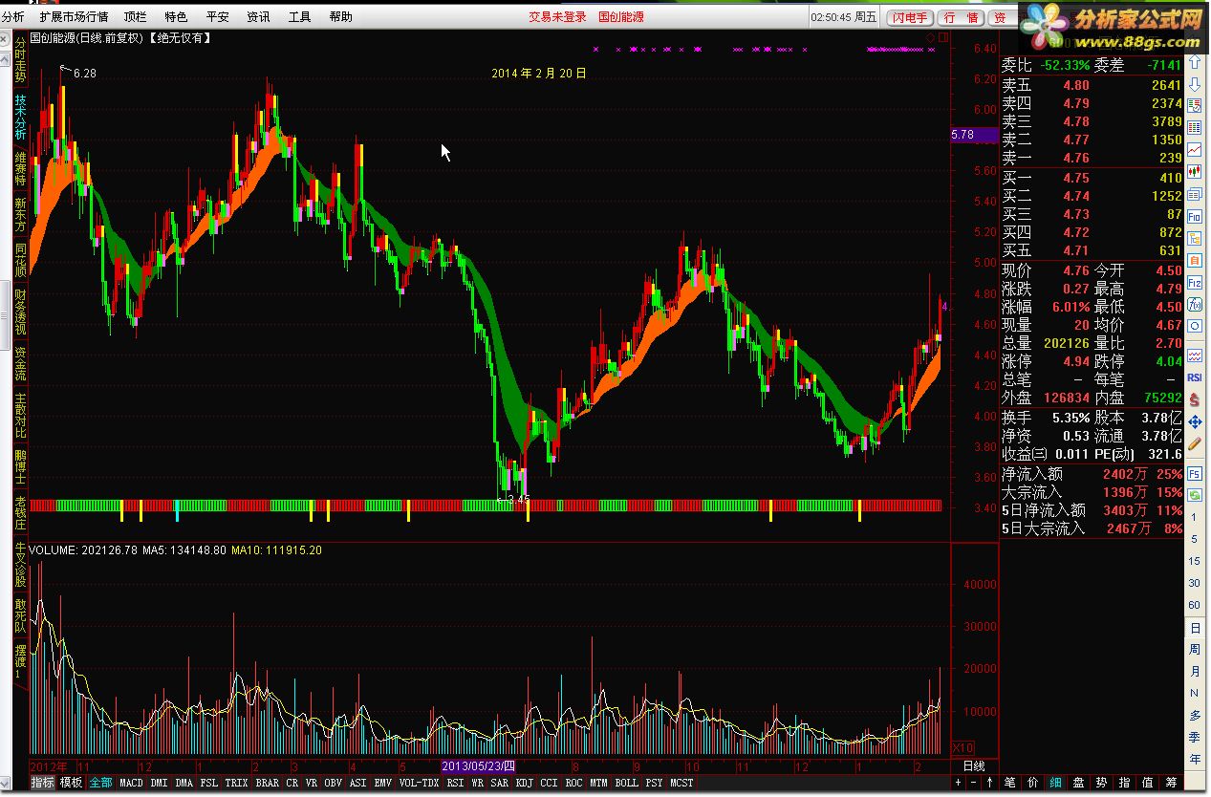Click the blue cross move icon
1211x797 pixels.
(1195, 421)
